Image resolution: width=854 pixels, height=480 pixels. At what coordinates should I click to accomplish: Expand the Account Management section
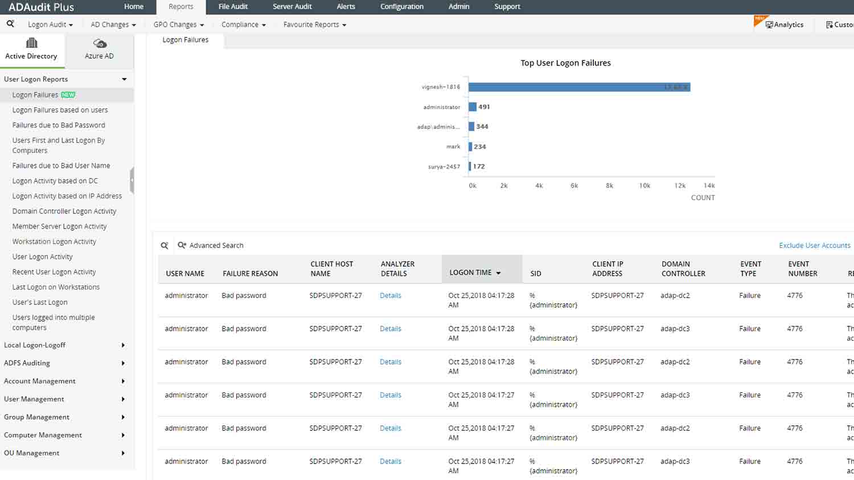[122, 381]
